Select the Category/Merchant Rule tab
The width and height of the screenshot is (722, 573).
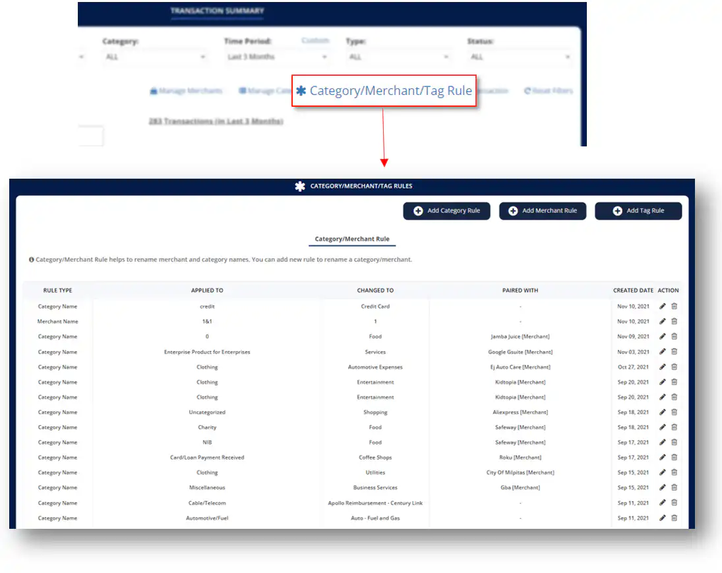pyautogui.click(x=352, y=239)
